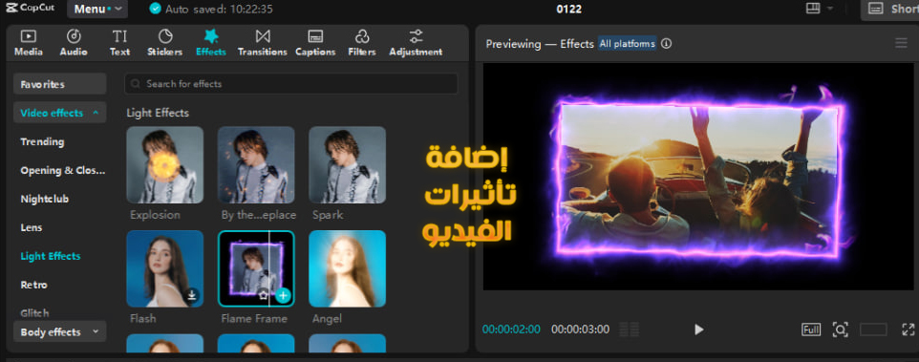Open the Shortcuts button
This screenshot has width=919, height=362.
[x=889, y=9]
